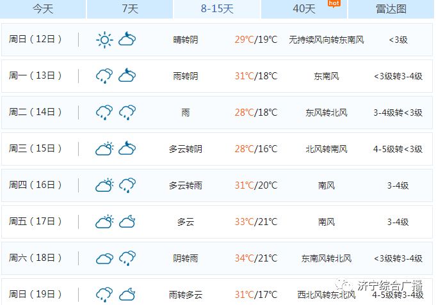Switch to the 今天 tab
The height and width of the screenshot is (305, 436).
42,8
